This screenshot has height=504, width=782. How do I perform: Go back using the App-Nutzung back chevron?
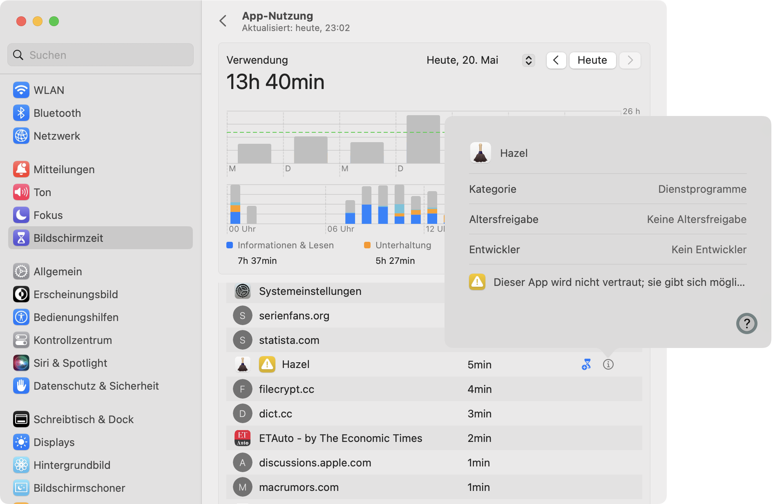(x=223, y=21)
